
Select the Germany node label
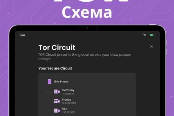[x=68, y=90]
